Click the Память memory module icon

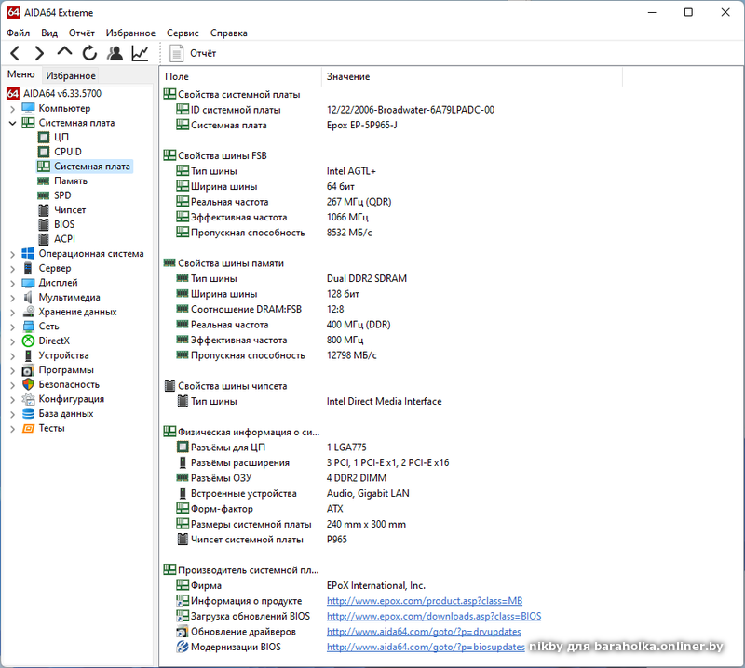[x=44, y=180]
